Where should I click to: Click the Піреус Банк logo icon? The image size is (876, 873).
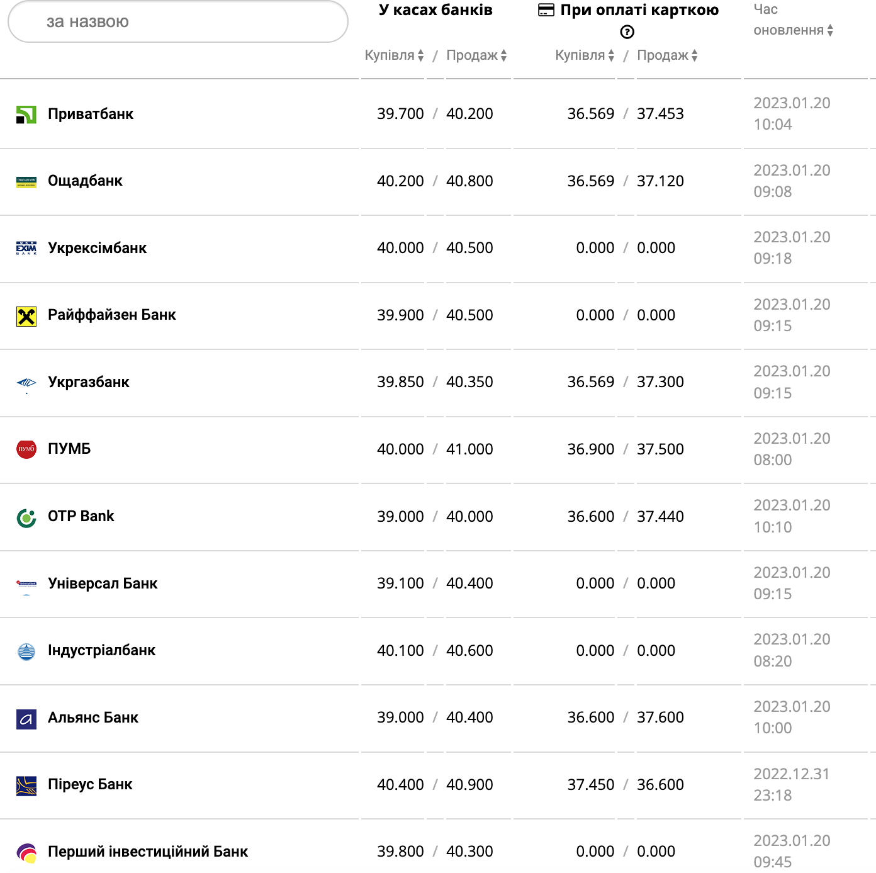click(x=26, y=786)
